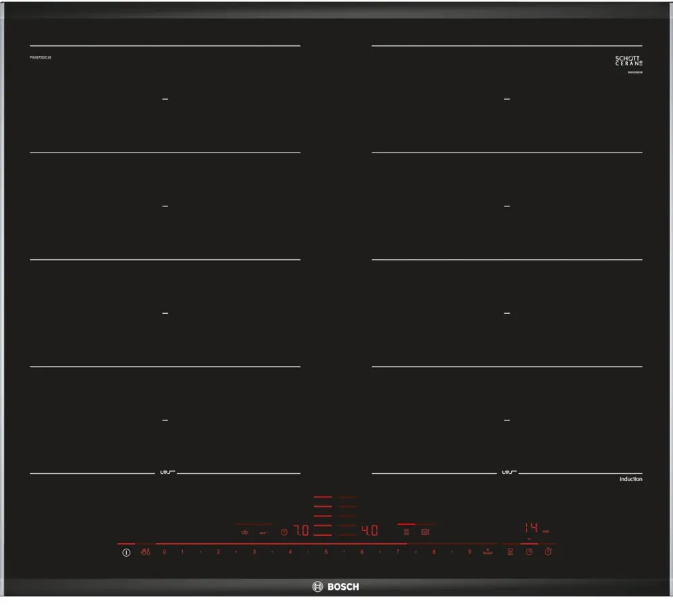Tap the stopwatch symbol
This screenshot has width=673, height=608.
[548, 551]
